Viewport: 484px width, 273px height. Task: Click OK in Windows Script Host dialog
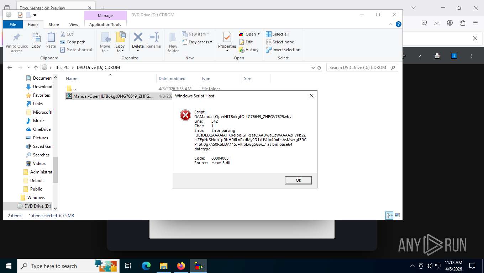pos(298,180)
